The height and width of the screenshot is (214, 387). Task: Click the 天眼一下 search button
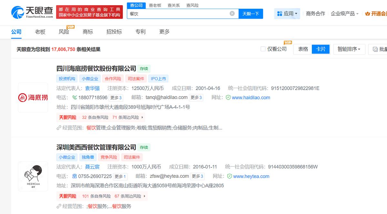point(251,14)
